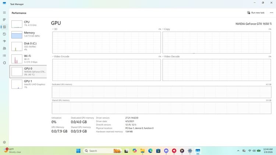
Task: Switch to the Users page icon
Action: 4,48
